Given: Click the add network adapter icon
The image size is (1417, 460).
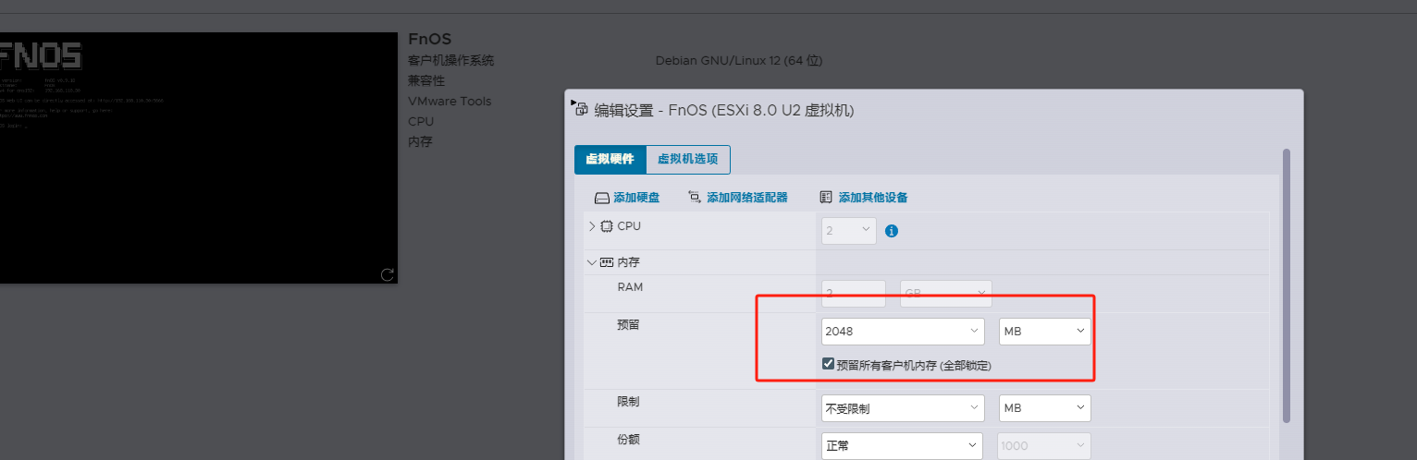Looking at the screenshot, I should click(695, 197).
